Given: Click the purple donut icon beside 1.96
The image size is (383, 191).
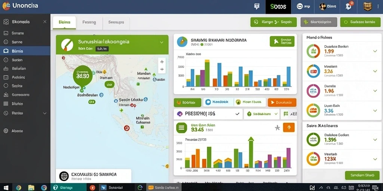Looking at the screenshot, I should tap(313, 91).
